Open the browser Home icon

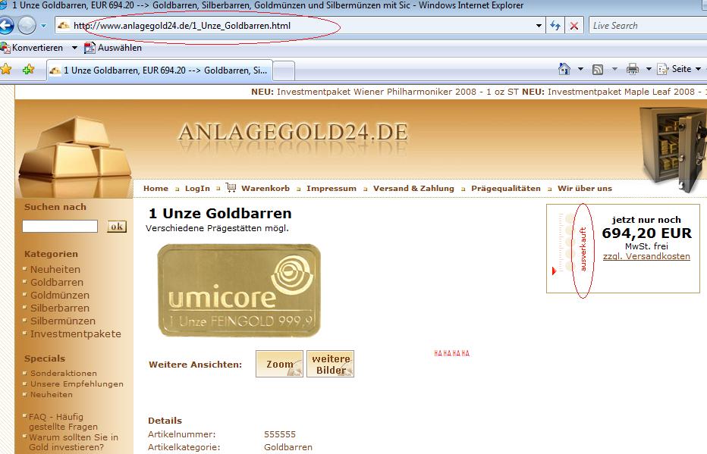coord(564,68)
